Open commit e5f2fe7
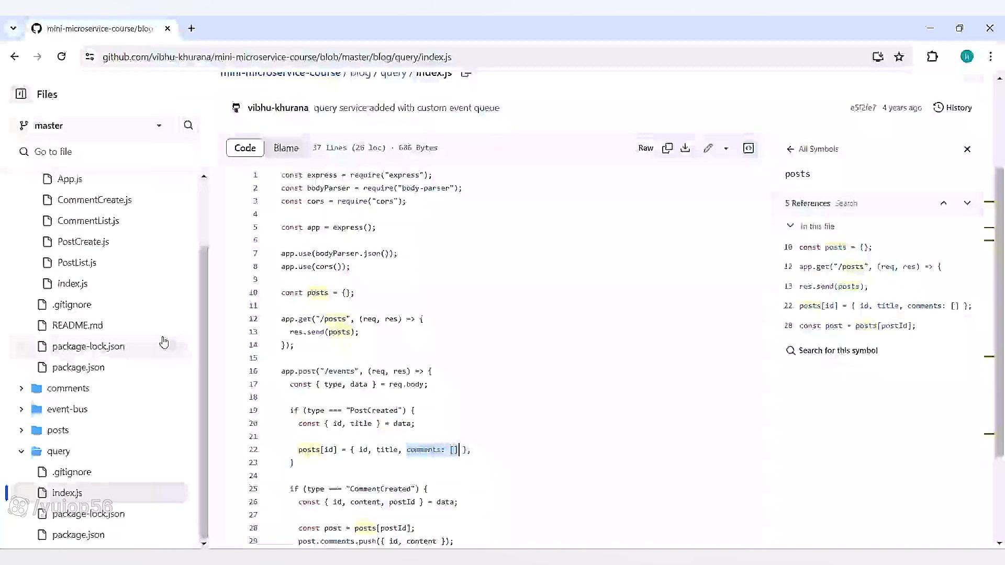1005x565 pixels. [x=863, y=108]
